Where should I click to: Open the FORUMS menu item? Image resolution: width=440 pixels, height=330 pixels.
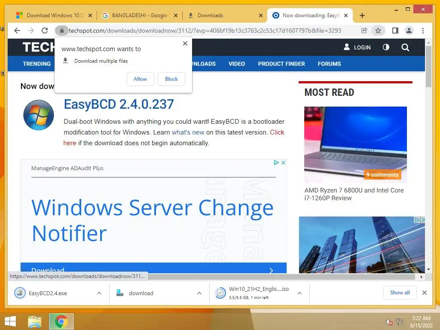pyautogui.click(x=329, y=64)
